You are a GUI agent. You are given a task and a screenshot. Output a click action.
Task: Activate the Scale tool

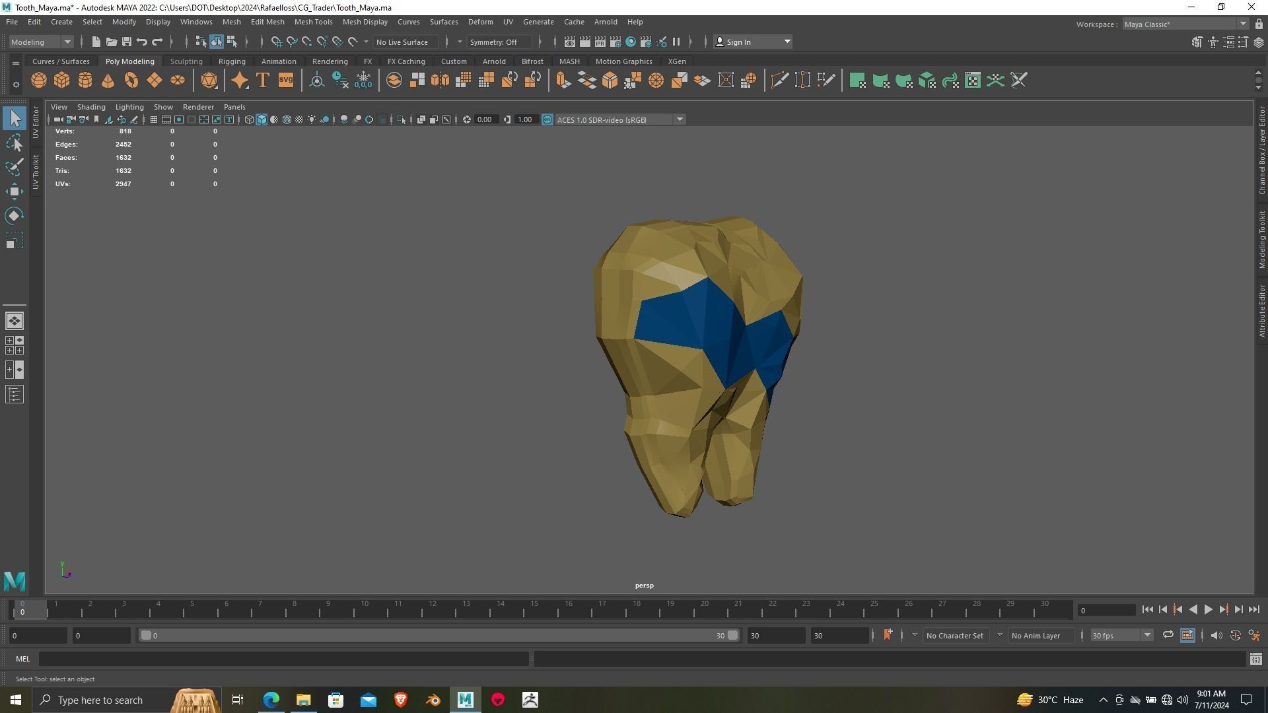point(15,240)
